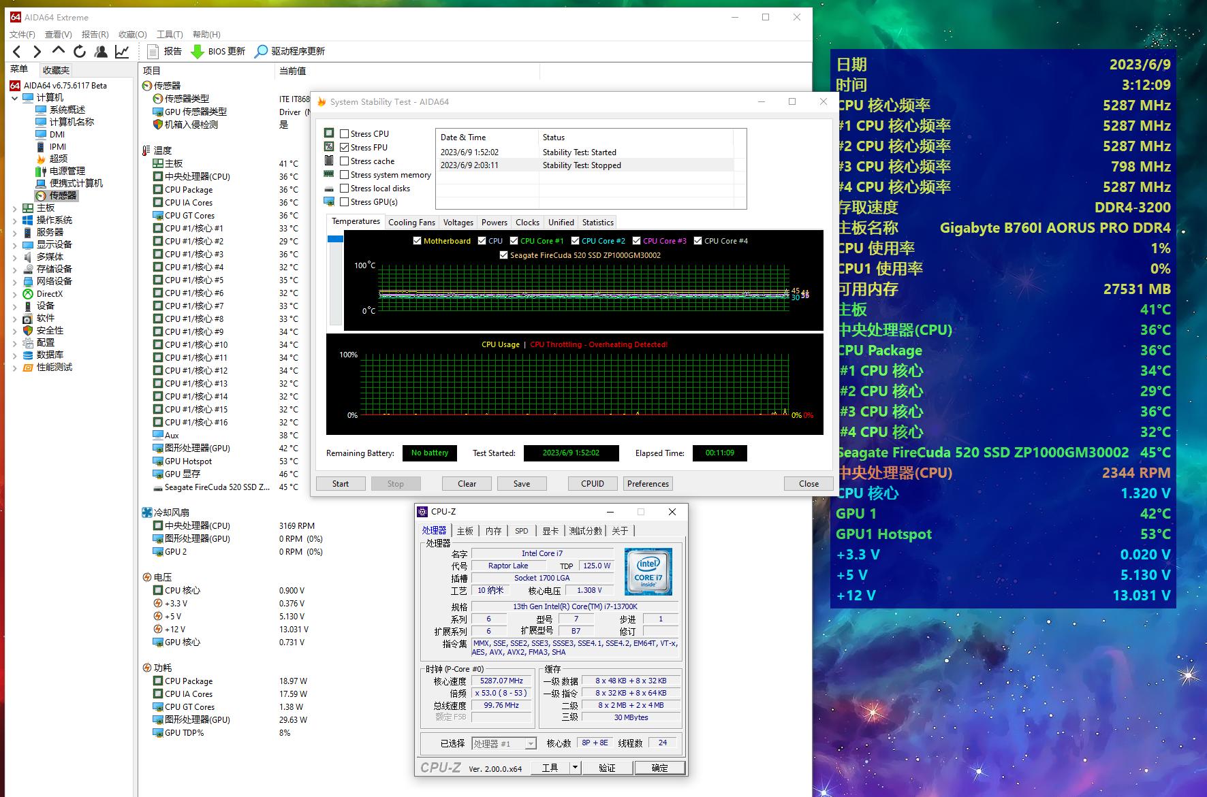
Task: Open the processor selection dropdown in CPU-Z
Action: click(x=530, y=744)
